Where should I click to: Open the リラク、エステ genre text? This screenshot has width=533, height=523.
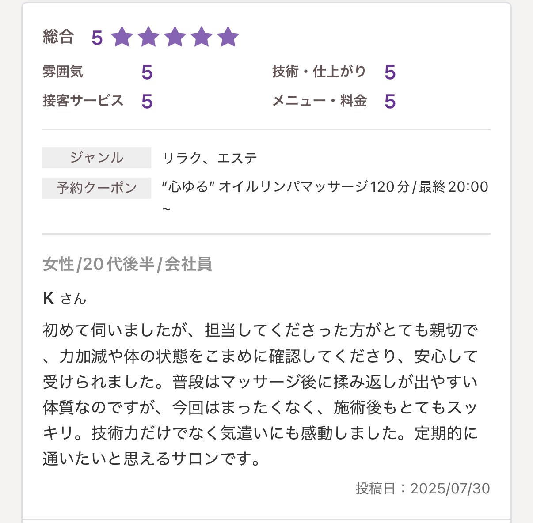click(210, 158)
